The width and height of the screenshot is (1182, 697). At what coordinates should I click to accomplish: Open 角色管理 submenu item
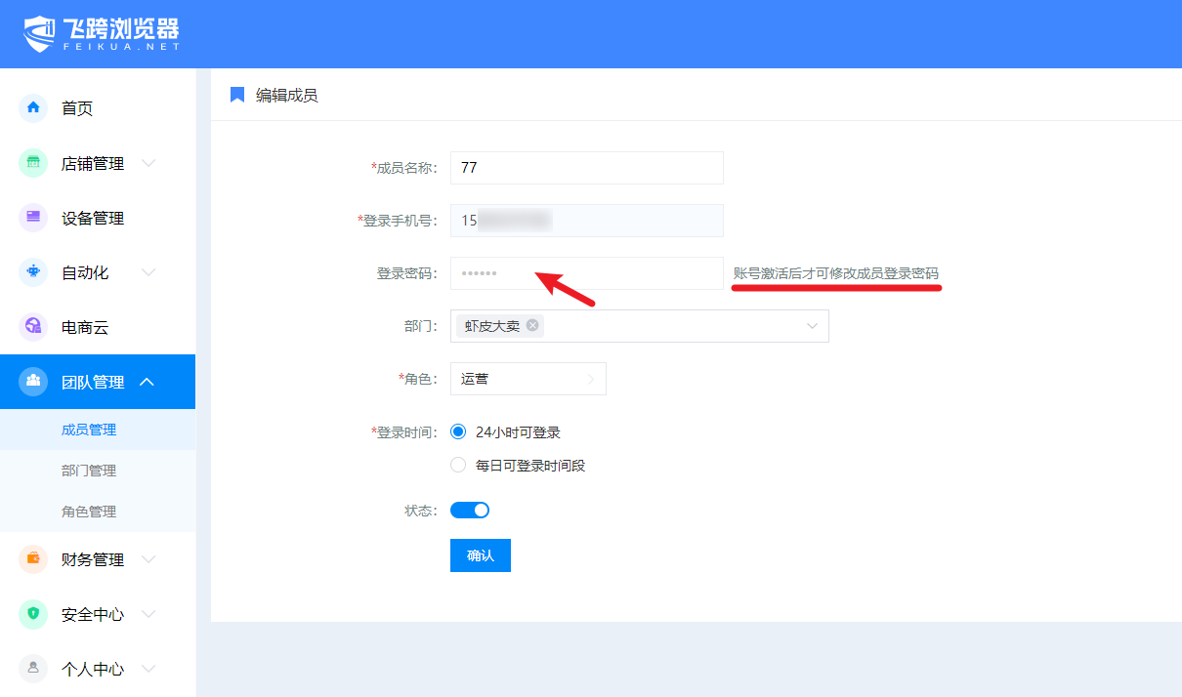(89, 512)
